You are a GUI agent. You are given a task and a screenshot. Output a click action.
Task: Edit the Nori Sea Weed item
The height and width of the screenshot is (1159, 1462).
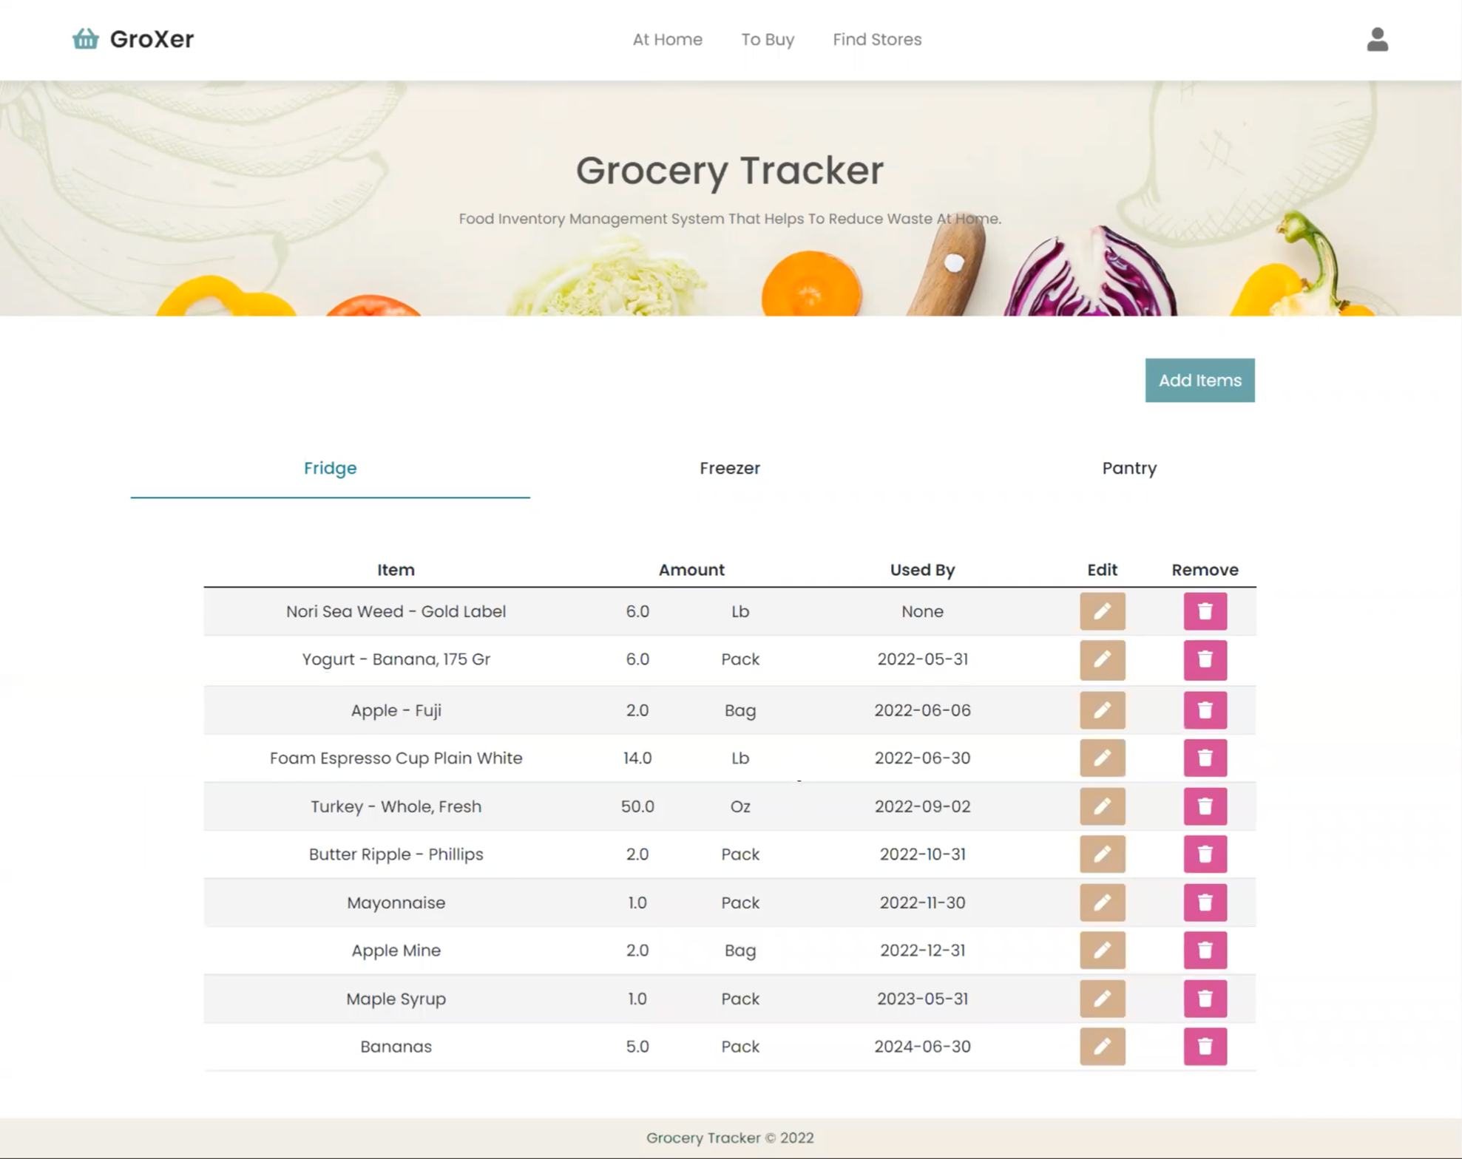pos(1101,611)
